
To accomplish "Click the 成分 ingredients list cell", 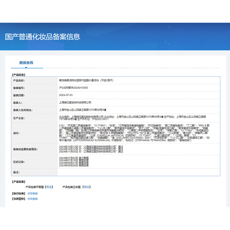I will pyautogui.click(x=138, y=133).
